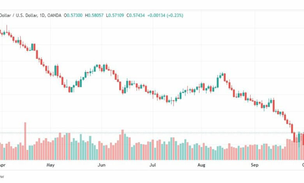Select the May label on time axis
The image size is (304, 183).
[x=50, y=165]
